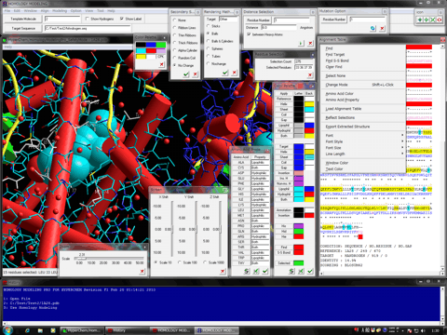The height and width of the screenshot is (335, 447).
Task: Click Load Alignment Table menu entry
Action: (x=363, y=109)
